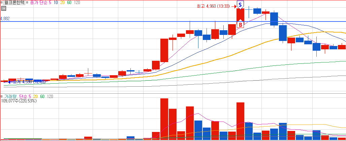The image size is (346, 141).
Task: Click the orange 20 price moving-average label
Action: (62, 3)
